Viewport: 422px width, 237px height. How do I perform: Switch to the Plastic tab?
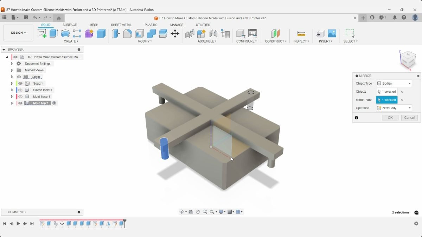click(x=151, y=25)
